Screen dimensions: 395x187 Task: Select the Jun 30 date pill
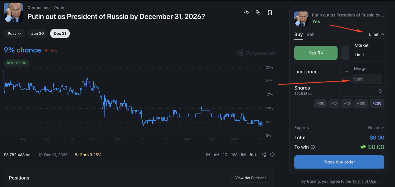(x=37, y=34)
